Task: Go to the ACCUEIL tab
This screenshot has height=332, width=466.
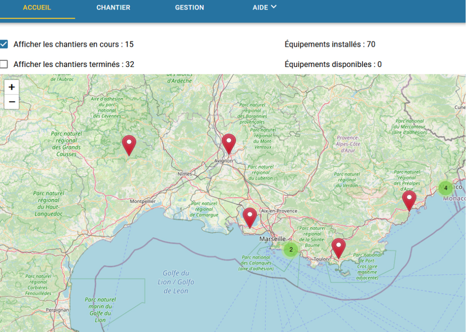Action: click(x=37, y=8)
